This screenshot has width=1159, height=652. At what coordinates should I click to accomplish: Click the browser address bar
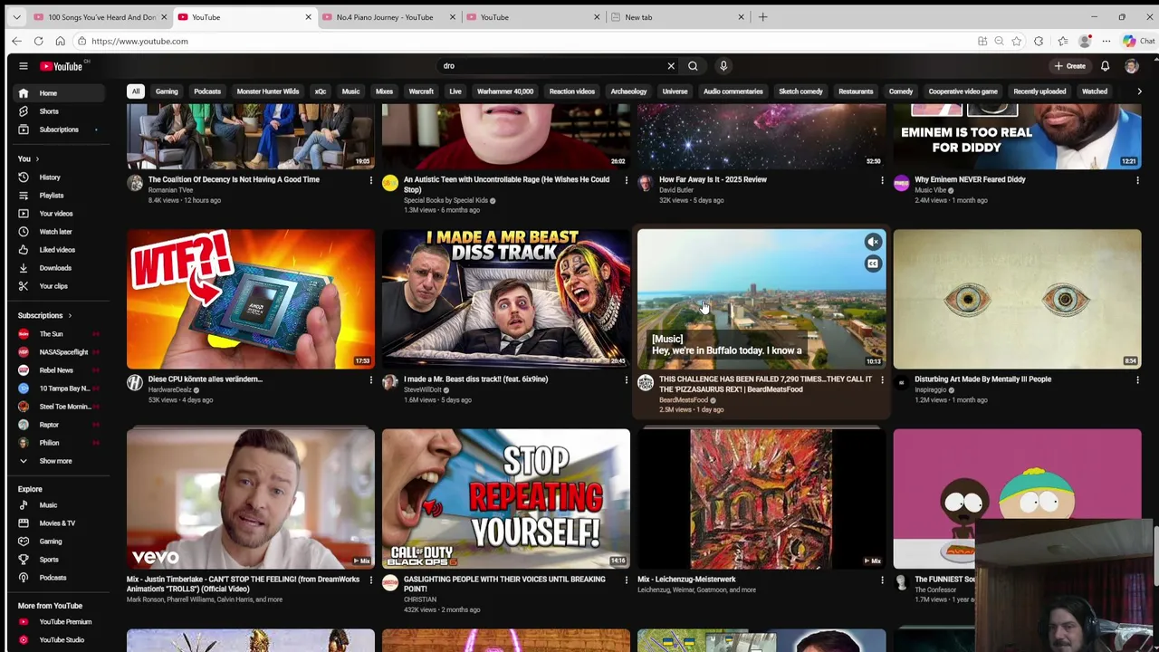click(x=525, y=41)
